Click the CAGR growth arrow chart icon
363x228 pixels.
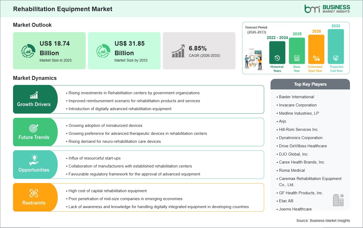[178, 51]
